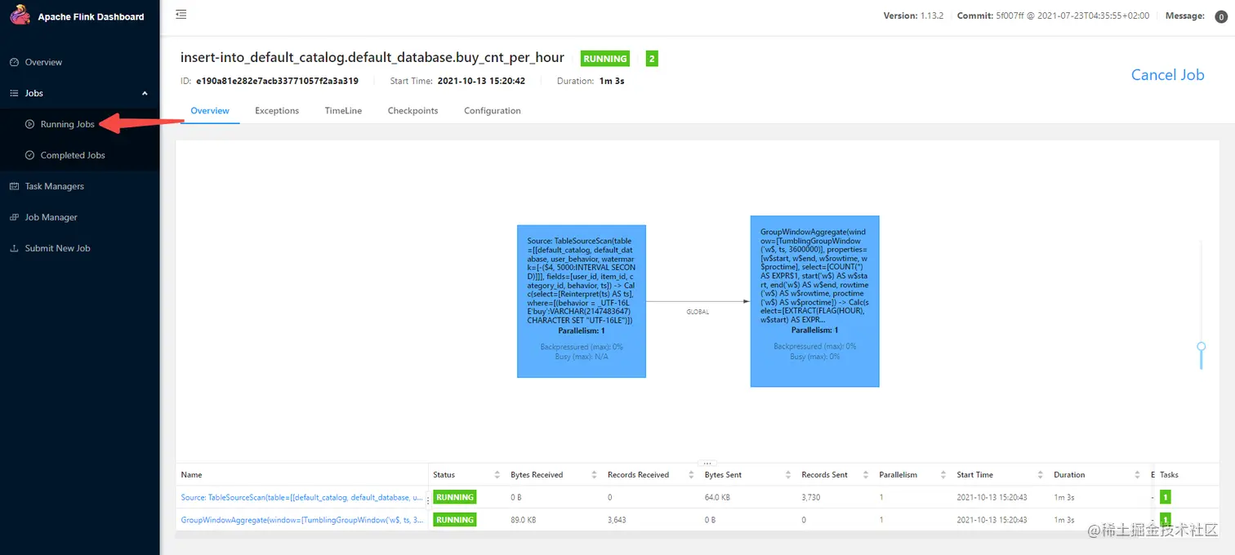Click the Name column header
Screen dimensions: 1235x555
[x=191, y=475]
